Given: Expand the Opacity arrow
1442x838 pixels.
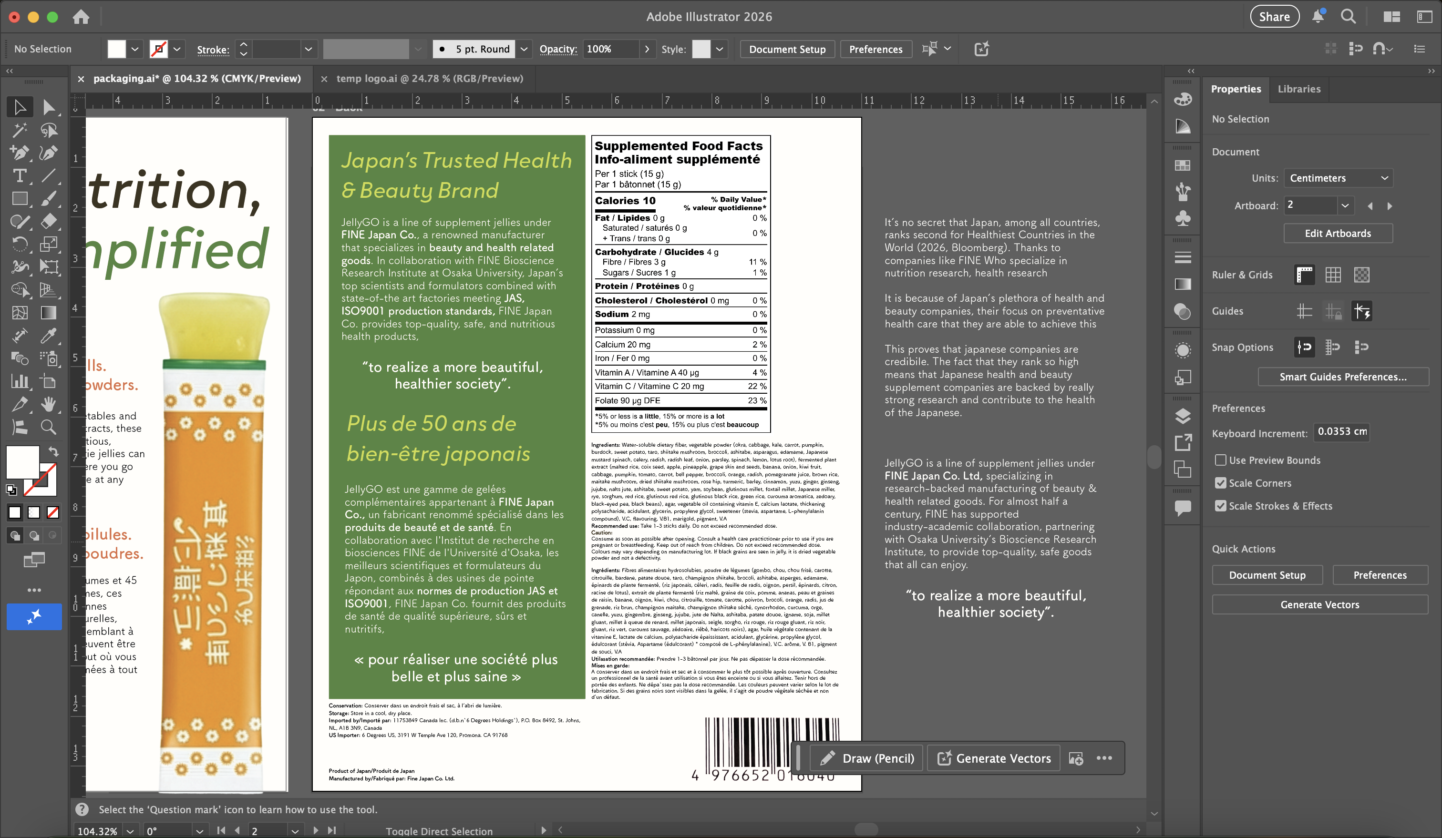Looking at the screenshot, I should pyautogui.click(x=647, y=49).
